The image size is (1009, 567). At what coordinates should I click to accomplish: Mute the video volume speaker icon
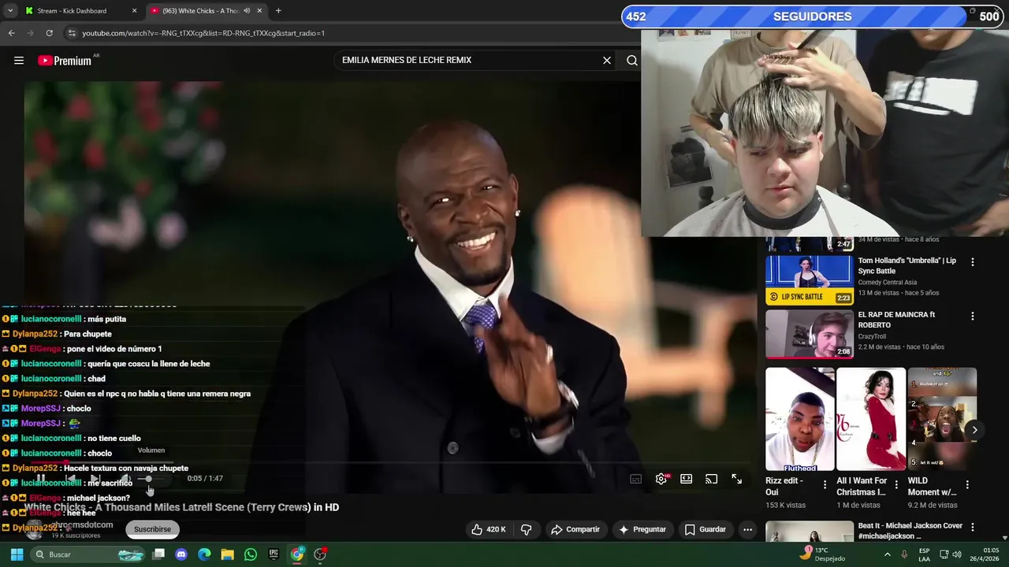[x=125, y=479]
